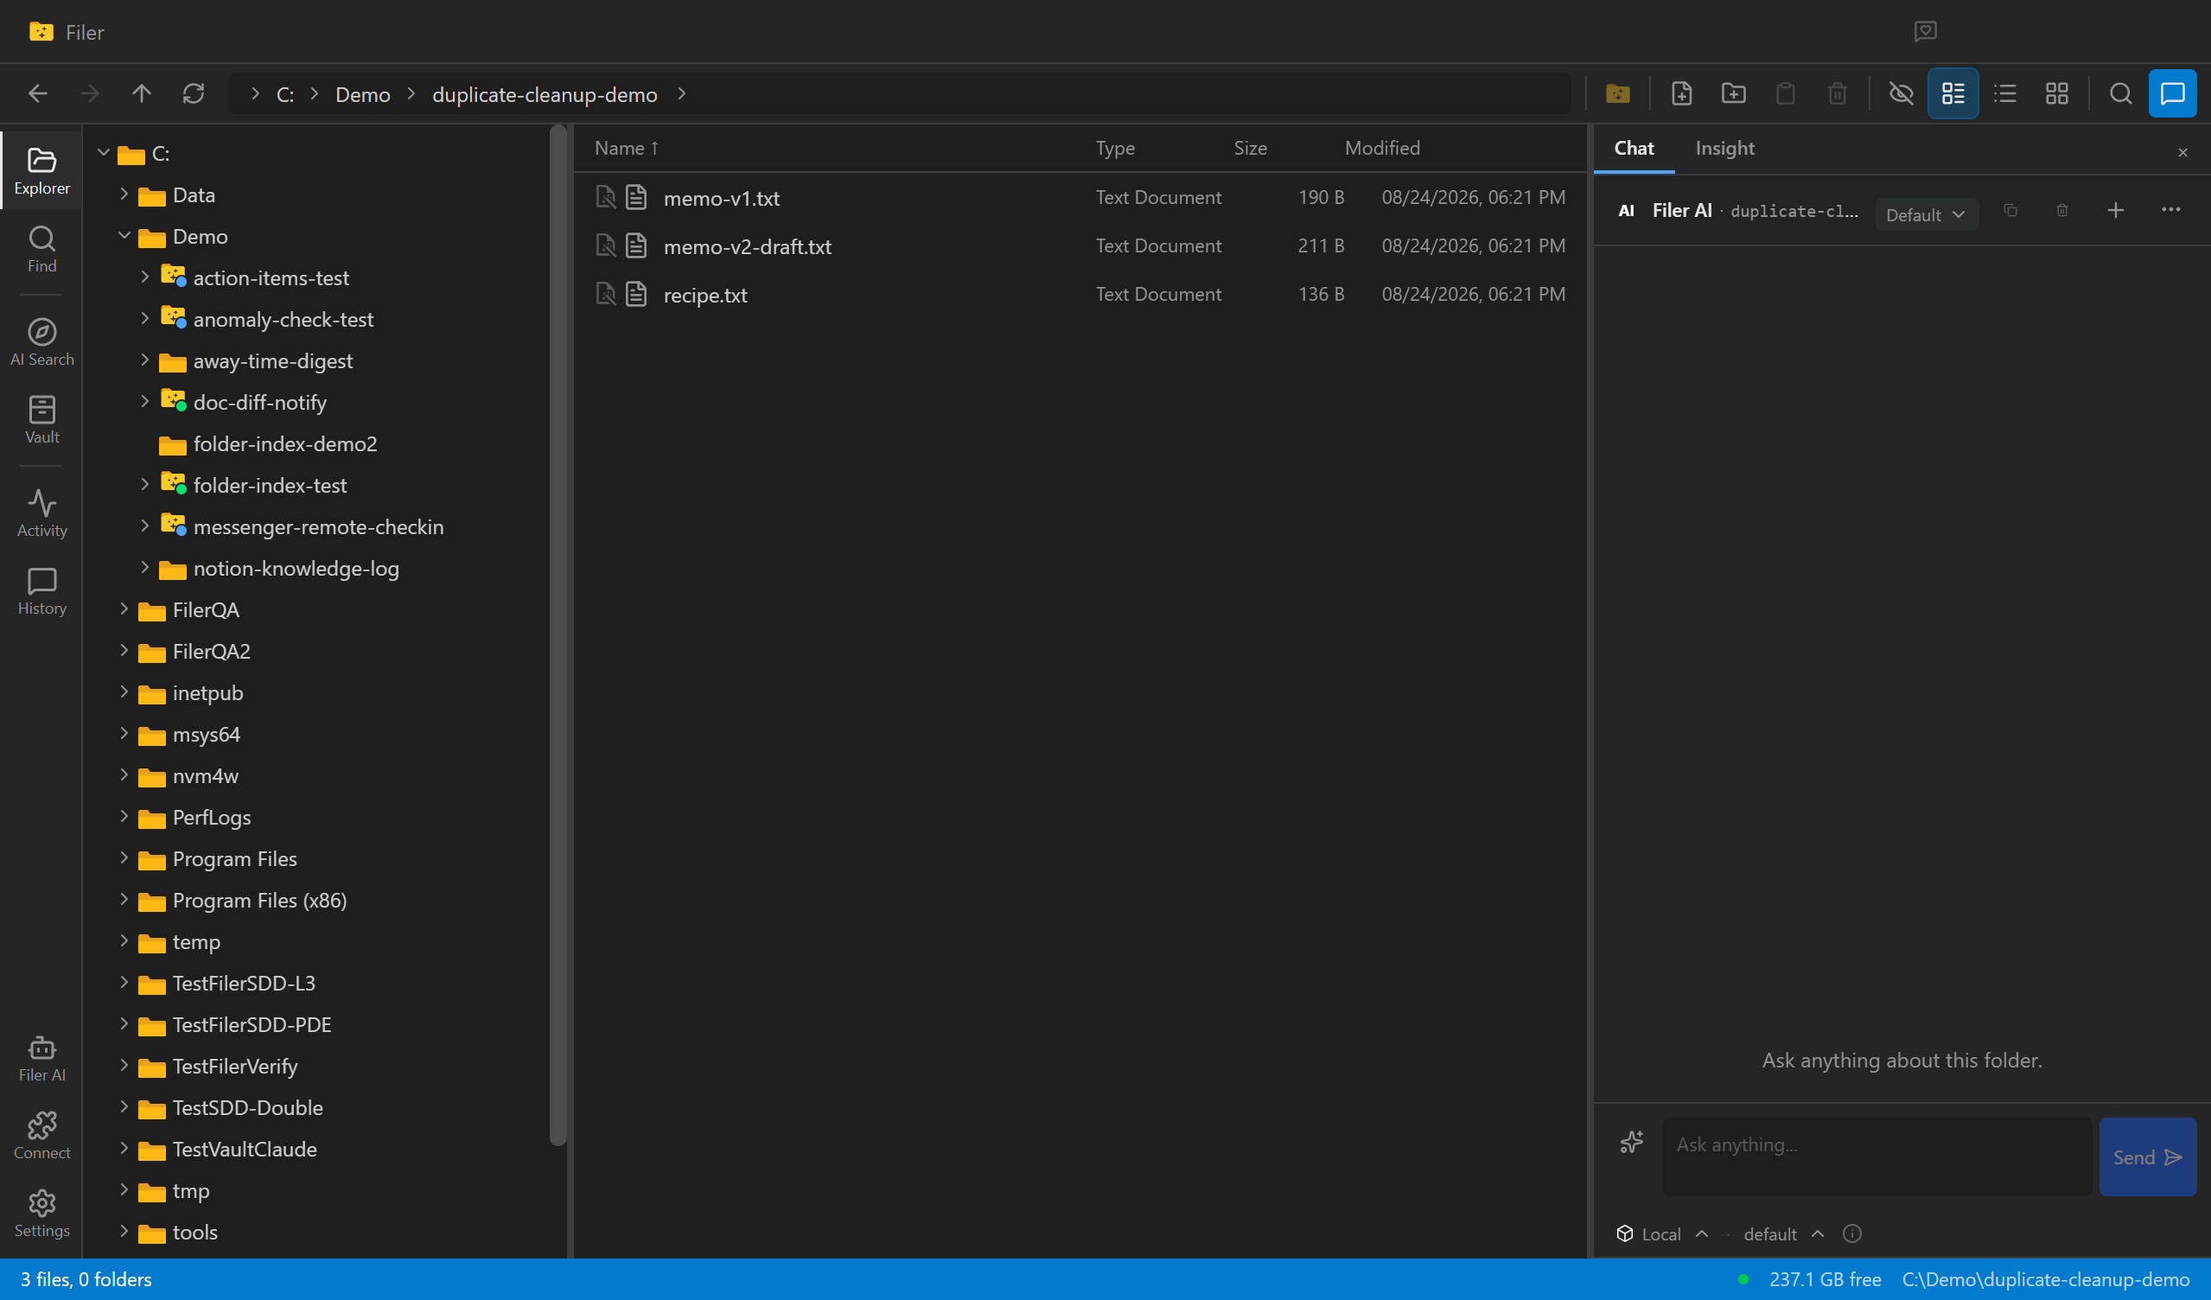The height and width of the screenshot is (1300, 2211).
Task: Switch to list view layout
Action: click(2004, 94)
